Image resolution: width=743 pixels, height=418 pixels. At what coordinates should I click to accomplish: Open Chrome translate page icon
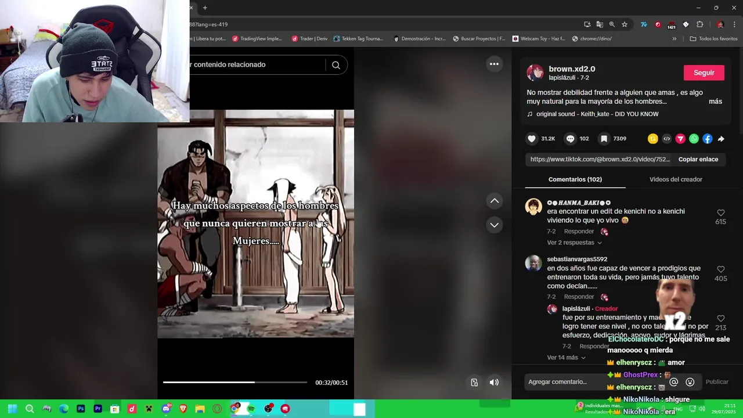pos(600,24)
